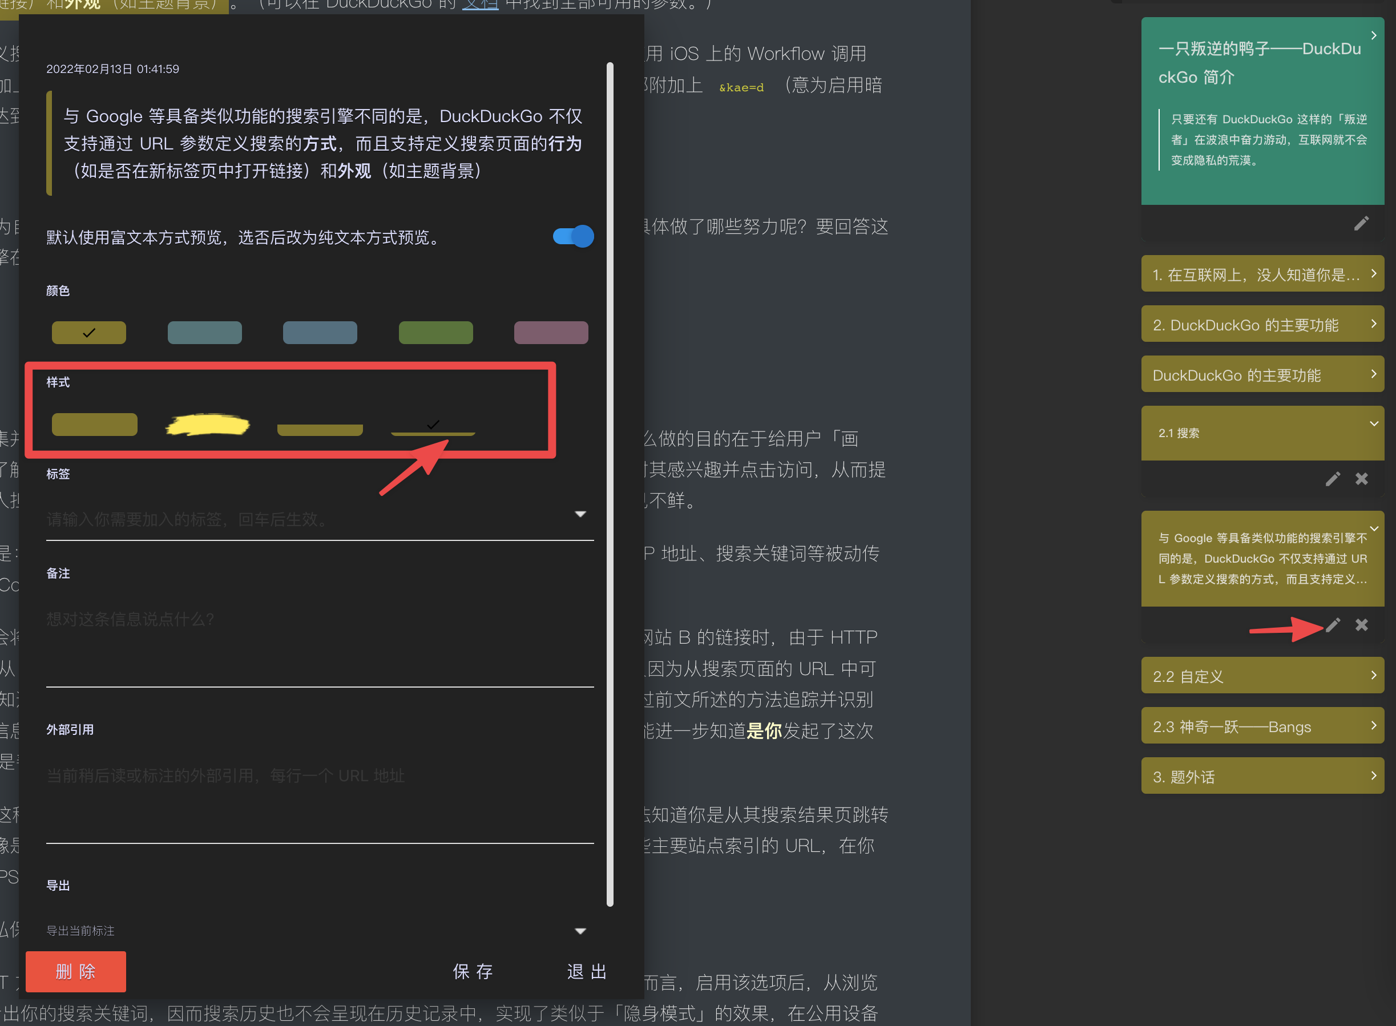1396x1026 pixels.
Task: Collapse the 2.1 搜索 card
Action: tap(1374, 423)
